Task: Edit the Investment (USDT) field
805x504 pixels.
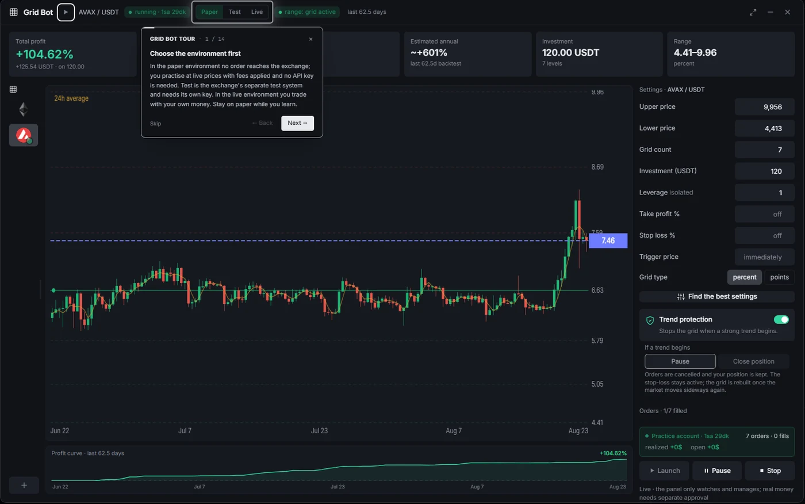Action: 765,171
